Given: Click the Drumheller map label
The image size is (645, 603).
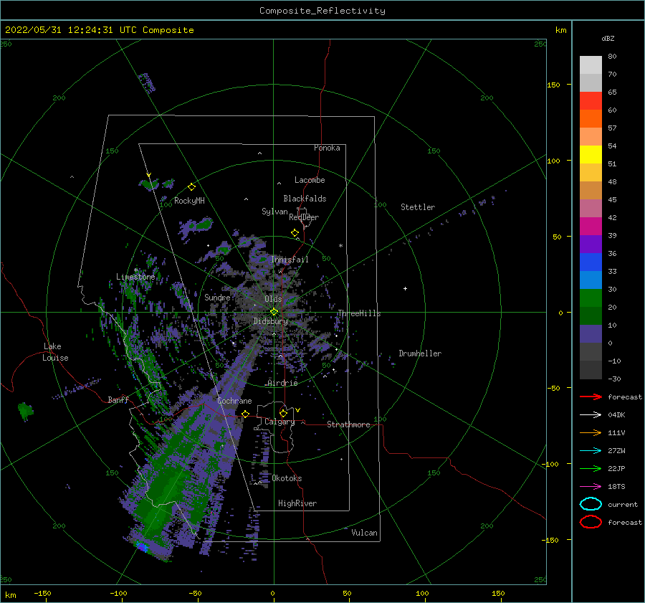Looking at the screenshot, I should point(420,353).
